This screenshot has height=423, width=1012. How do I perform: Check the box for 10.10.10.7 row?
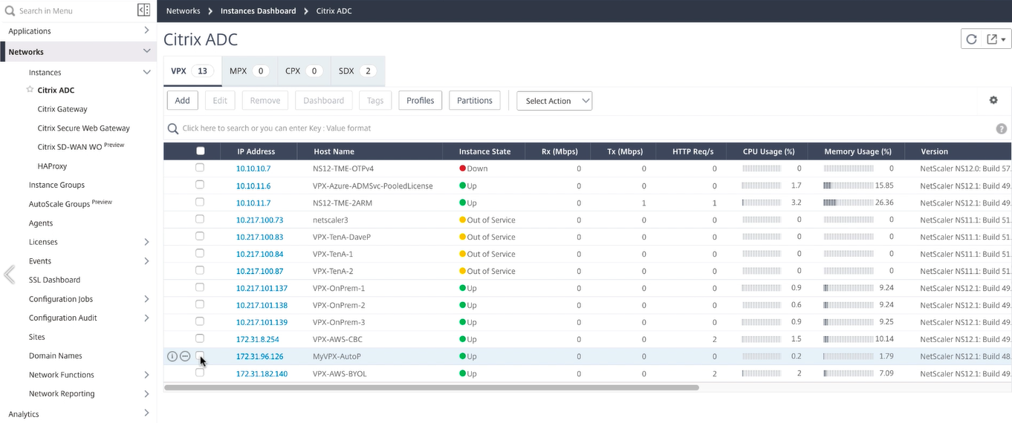[x=200, y=168]
